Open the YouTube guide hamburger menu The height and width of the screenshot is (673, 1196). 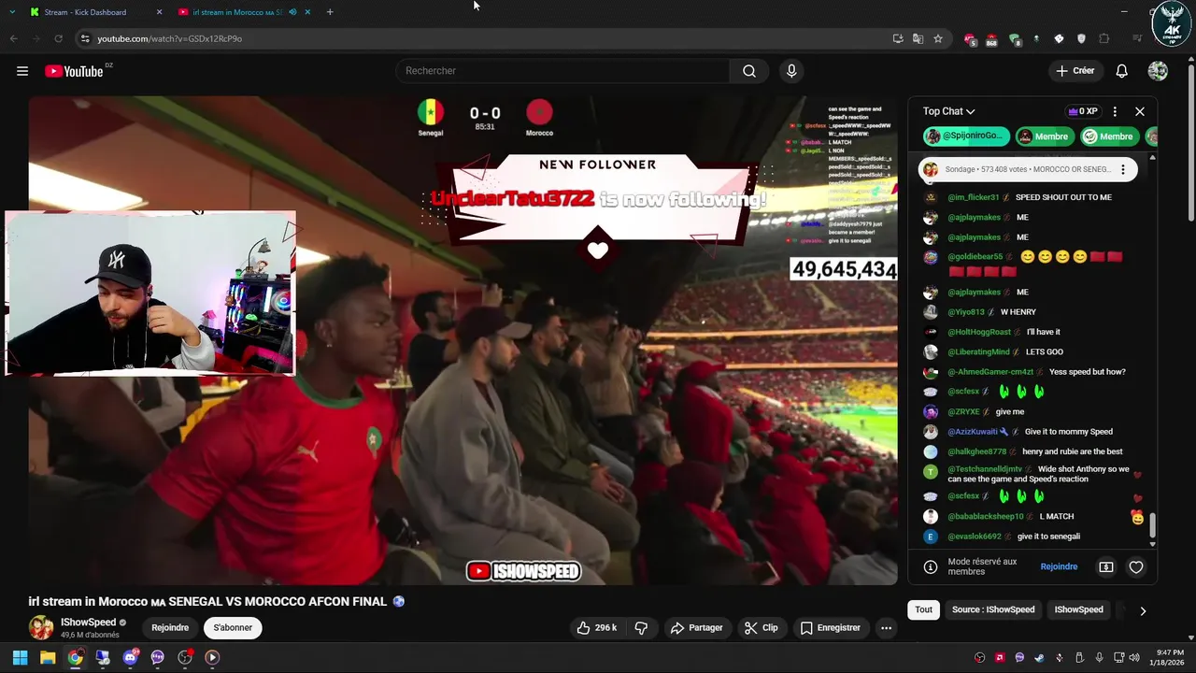[x=22, y=71]
